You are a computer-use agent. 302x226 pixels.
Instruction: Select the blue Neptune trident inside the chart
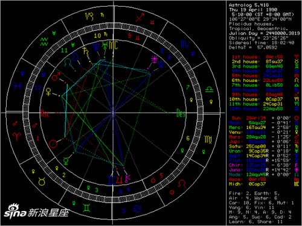95,46
